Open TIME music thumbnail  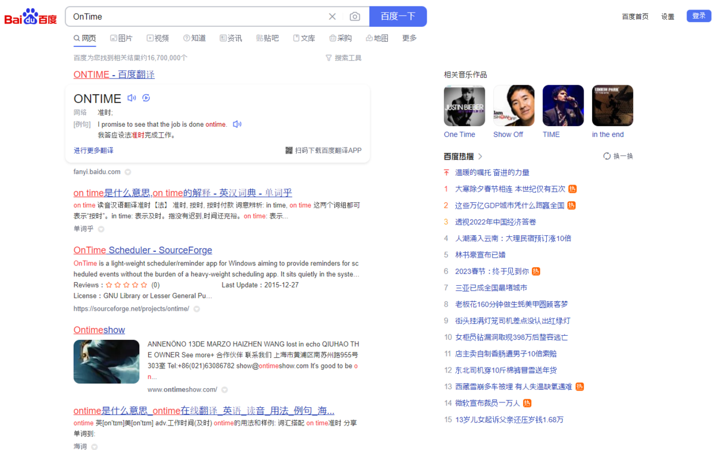[563, 105]
